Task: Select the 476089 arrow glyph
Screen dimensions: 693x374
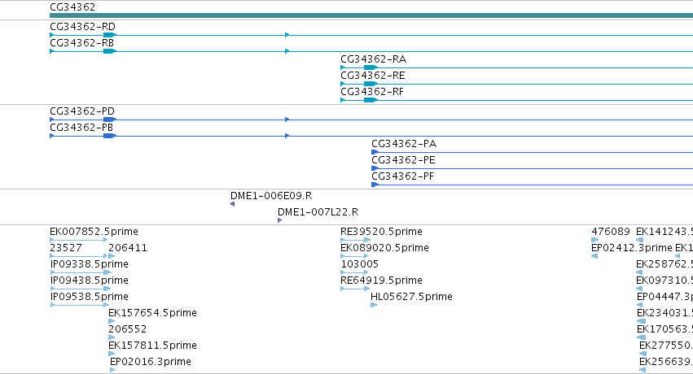Action: click(595, 240)
